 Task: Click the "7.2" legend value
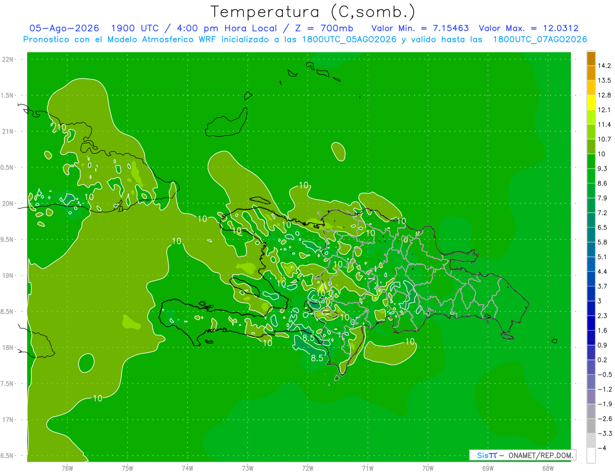pyautogui.click(x=602, y=213)
